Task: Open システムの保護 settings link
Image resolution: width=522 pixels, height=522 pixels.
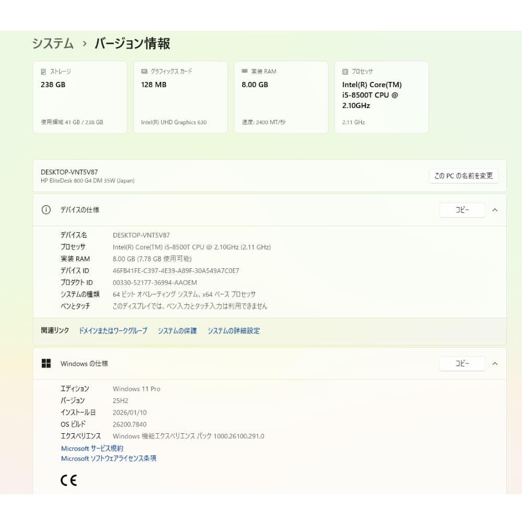Action: click(x=177, y=330)
